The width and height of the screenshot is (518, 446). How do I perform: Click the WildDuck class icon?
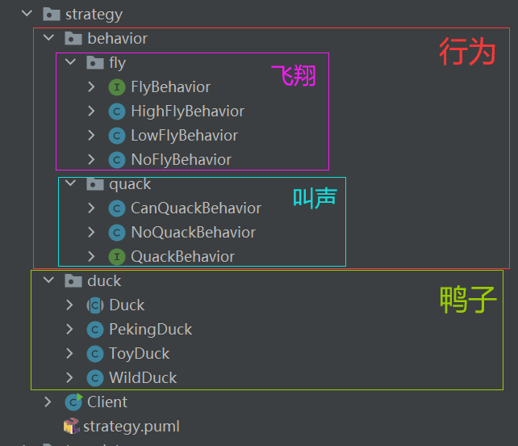95,378
